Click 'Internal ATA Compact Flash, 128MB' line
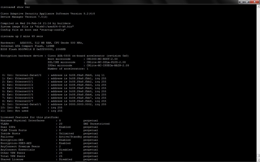This screenshot has height=162, width=260. pos(27,46)
